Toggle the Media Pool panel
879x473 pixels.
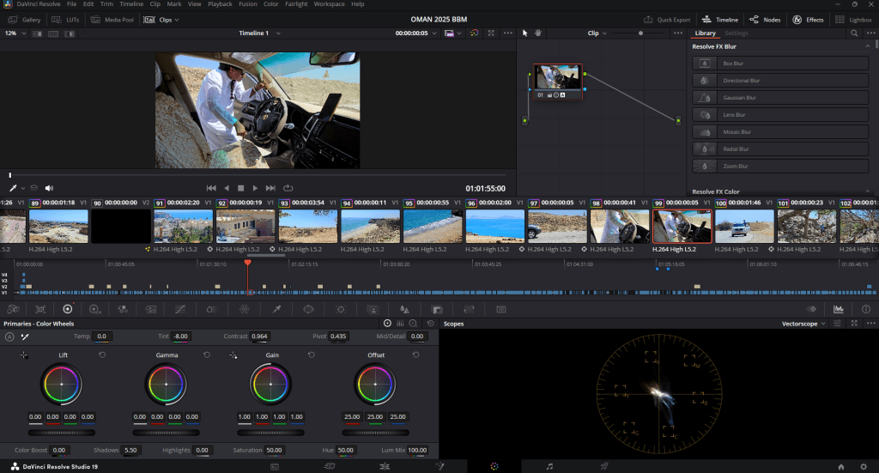(112, 20)
